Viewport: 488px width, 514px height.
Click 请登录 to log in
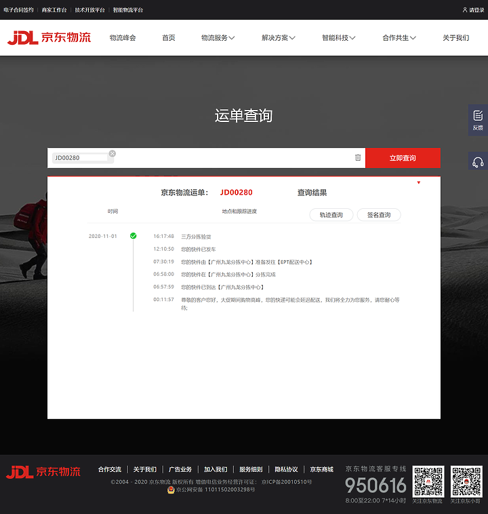point(476,10)
